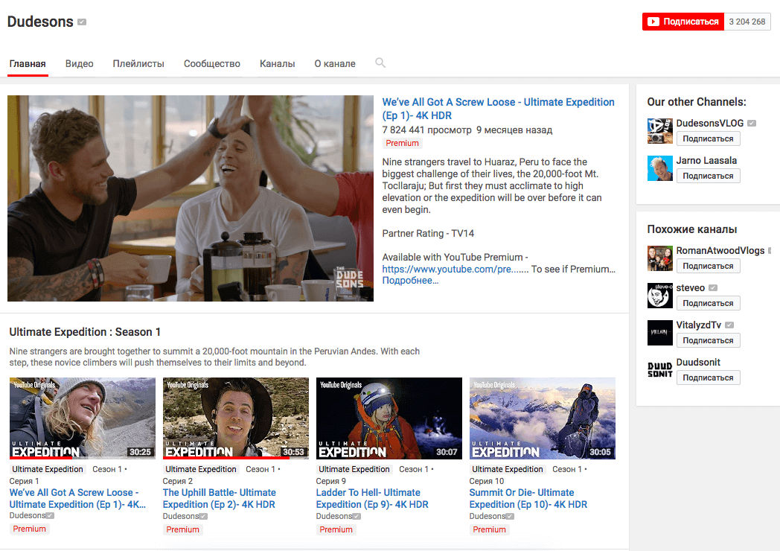Open Episode 1 thumbnail with 30:25 duration
Screen dimensions: 780x551
coord(83,418)
